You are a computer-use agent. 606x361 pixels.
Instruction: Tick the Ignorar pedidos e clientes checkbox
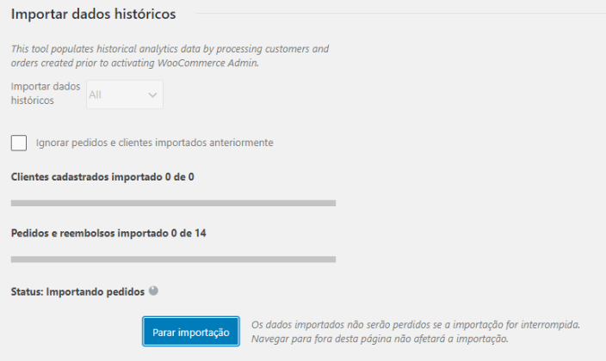click(19, 143)
